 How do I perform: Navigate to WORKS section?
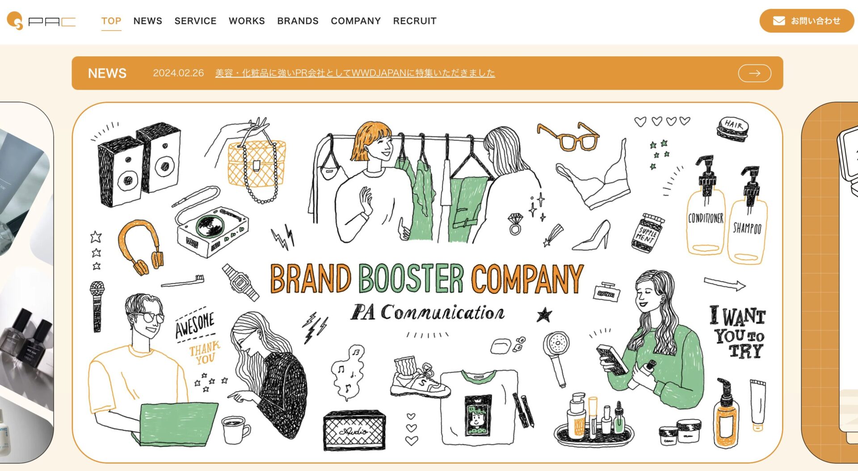(x=247, y=21)
